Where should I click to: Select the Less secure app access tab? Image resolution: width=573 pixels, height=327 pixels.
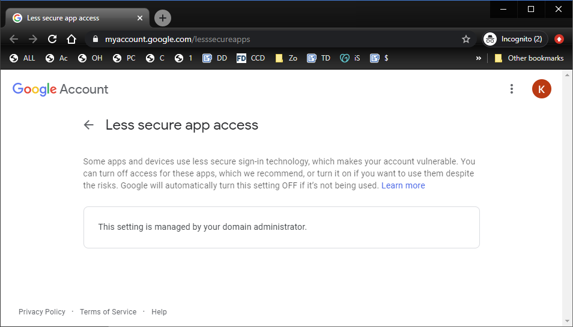pos(72,18)
